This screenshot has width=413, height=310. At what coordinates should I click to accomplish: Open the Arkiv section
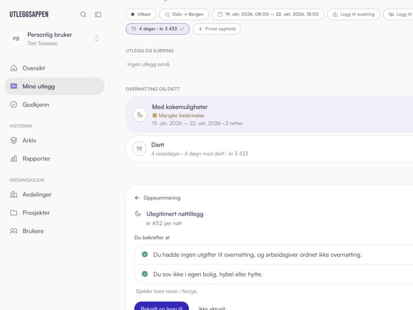pos(55,140)
